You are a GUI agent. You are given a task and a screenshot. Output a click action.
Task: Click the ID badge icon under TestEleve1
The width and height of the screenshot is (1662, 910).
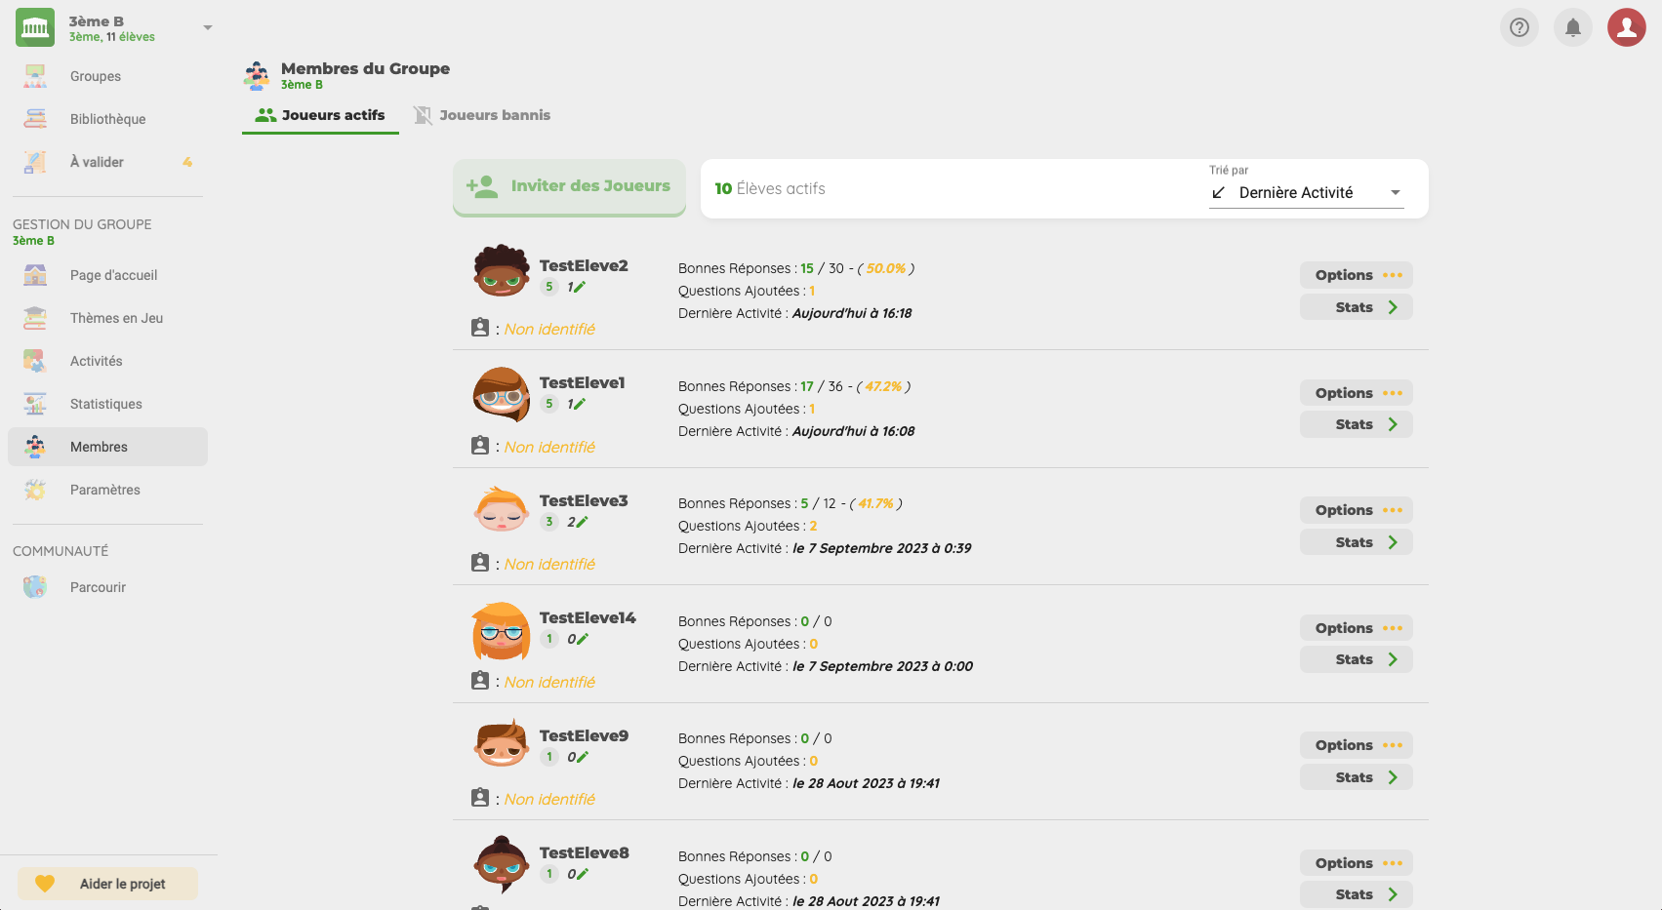[479, 446]
